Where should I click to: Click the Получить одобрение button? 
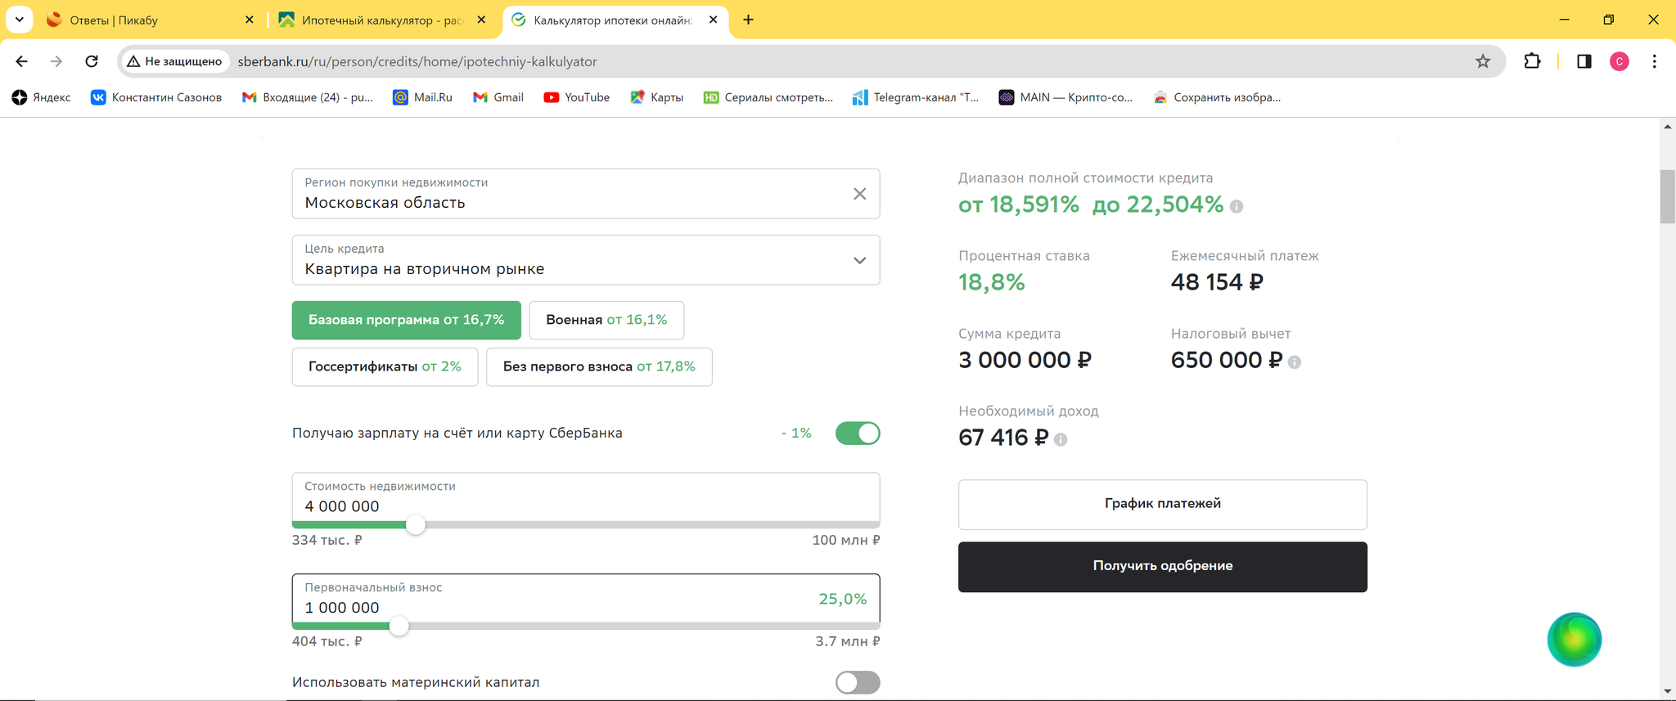tap(1163, 567)
